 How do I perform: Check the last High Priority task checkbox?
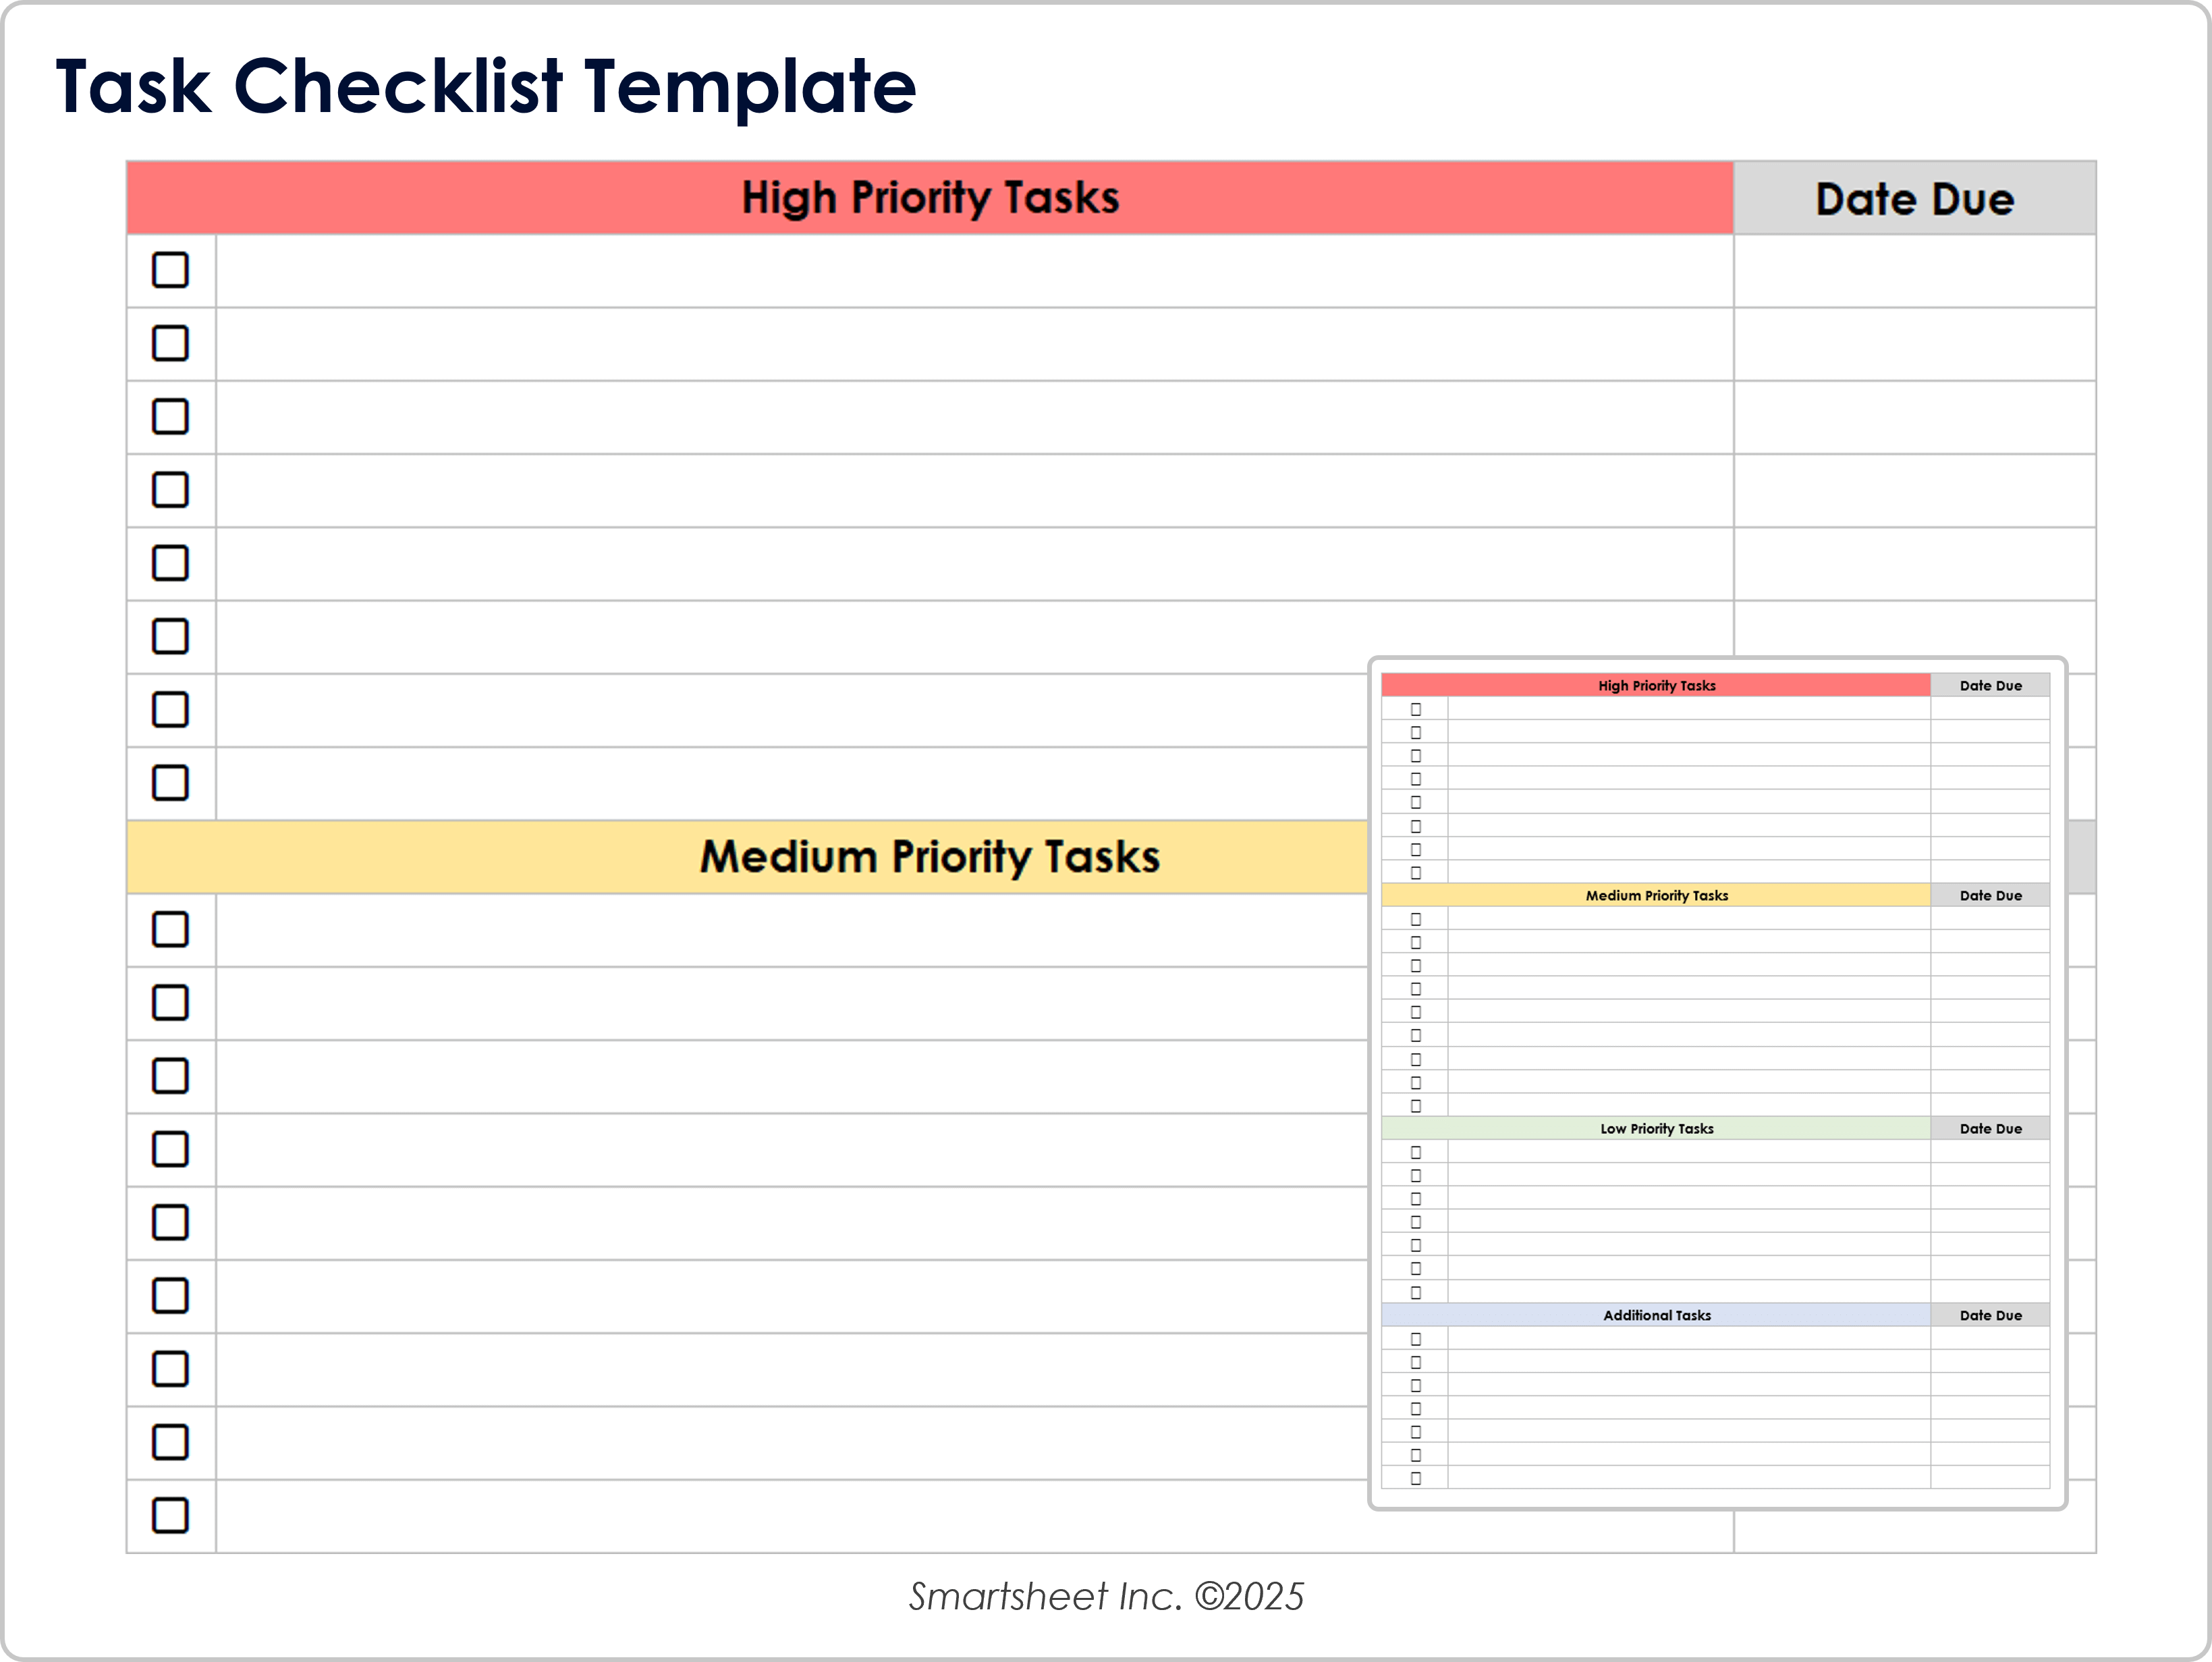[170, 783]
